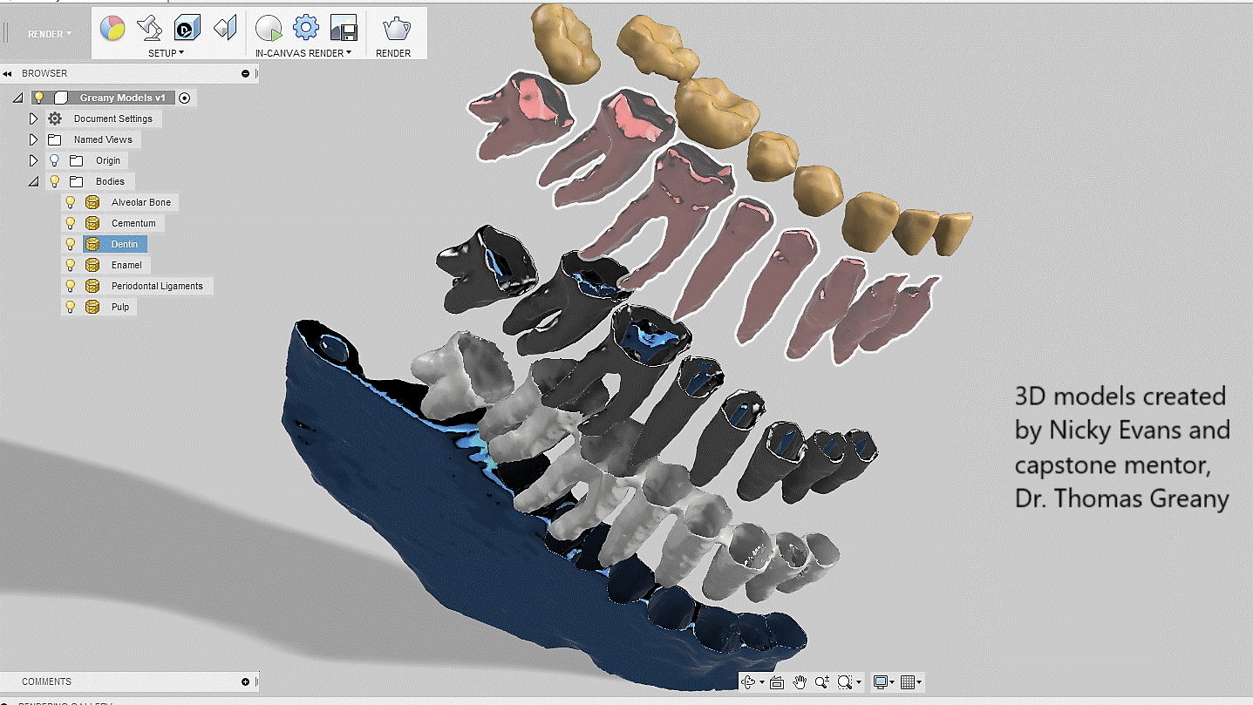The image size is (1253, 705).
Task: Select the Enamel body label
Action: (126, 265)
